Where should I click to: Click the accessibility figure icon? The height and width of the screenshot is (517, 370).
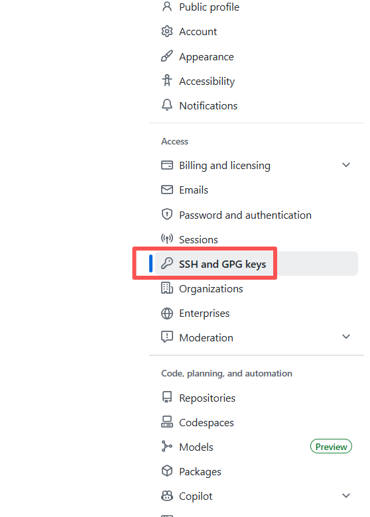pos(167,81)
